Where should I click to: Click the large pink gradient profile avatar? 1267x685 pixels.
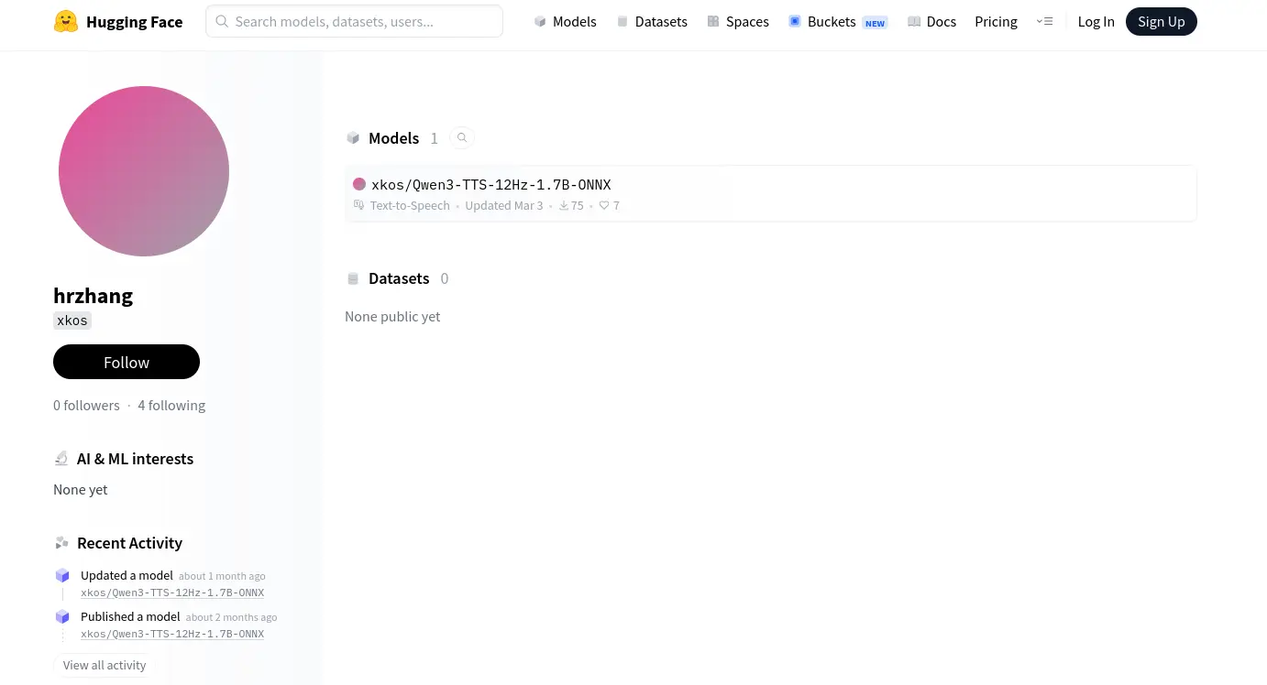pyautogui.click(x=144, y=171)
